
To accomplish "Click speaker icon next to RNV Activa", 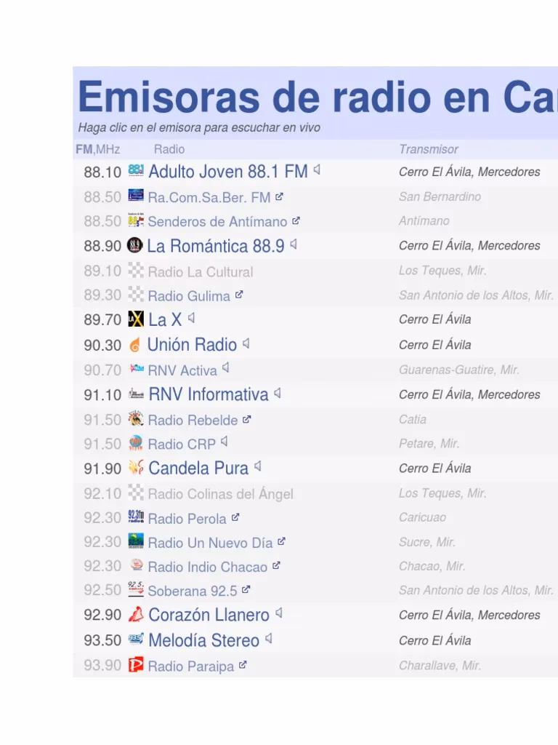I will point(226,367).
